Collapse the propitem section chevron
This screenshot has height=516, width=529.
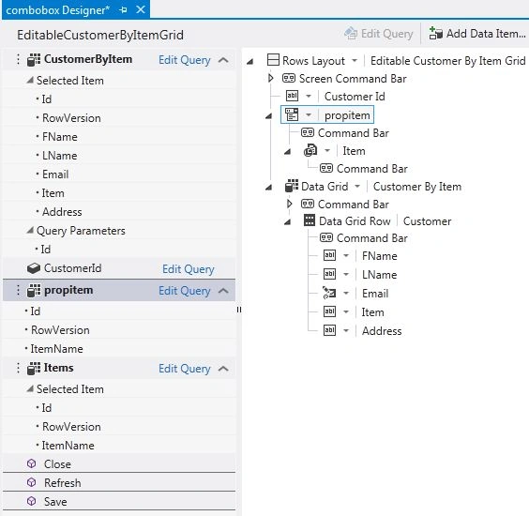pyautogui.click(x=223, y=291)
